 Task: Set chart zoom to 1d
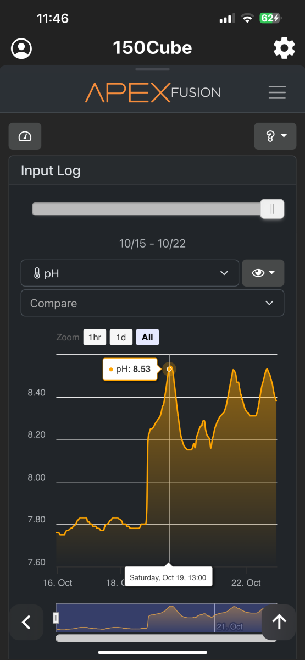pyautogui.click(x=121, y=337)
